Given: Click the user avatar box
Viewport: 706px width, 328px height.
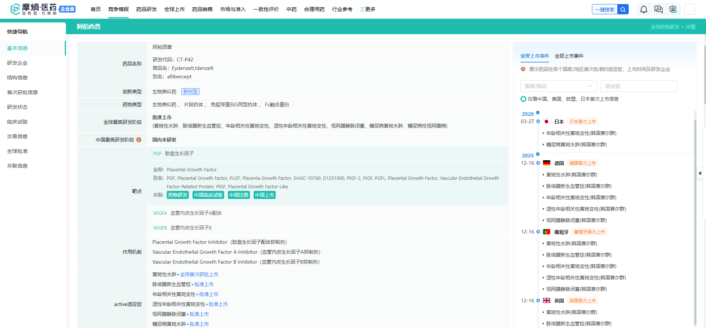Looking at the screenshot, I should click(690, 10).
